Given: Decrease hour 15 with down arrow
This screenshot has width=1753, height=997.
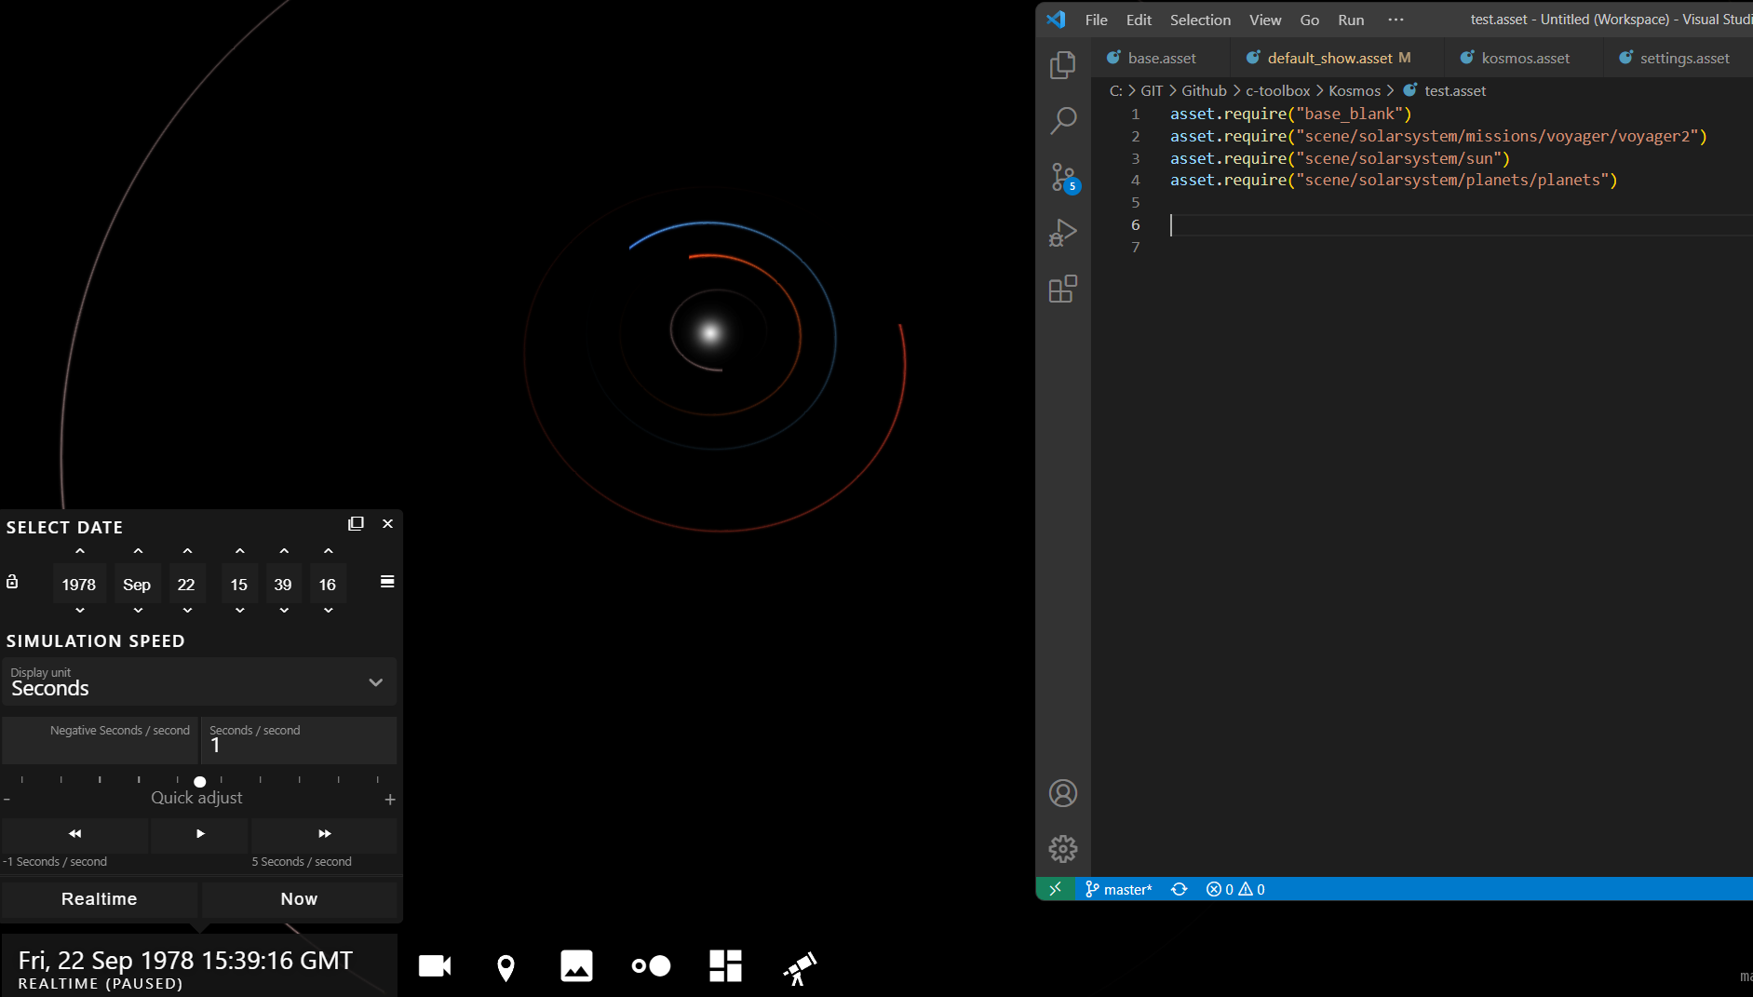Looking at the screenshot, I should coord(240,611).
